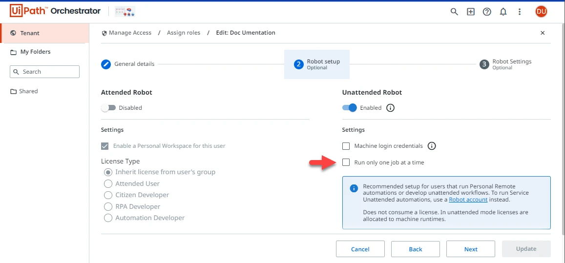Click the add new plus icon
565x263 pixels.
(x=471, y=12)
